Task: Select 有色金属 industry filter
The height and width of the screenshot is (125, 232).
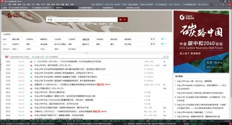Action: coord(44,44)
